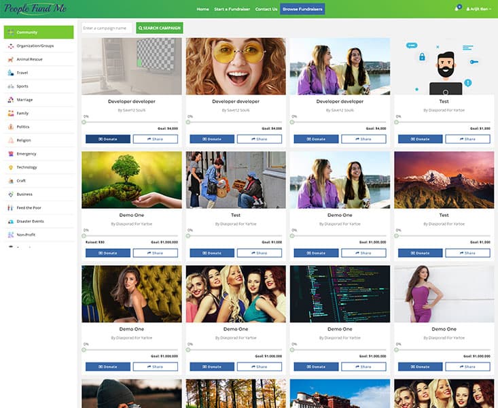The height and width of the screenshot is (408, 498).
Task: Go to the Home nav item
Action: 202,9
